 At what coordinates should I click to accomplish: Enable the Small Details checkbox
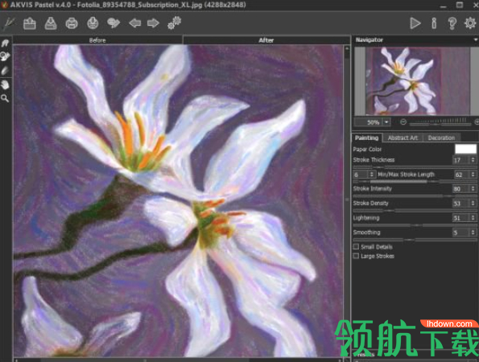[x=356, y=247]
